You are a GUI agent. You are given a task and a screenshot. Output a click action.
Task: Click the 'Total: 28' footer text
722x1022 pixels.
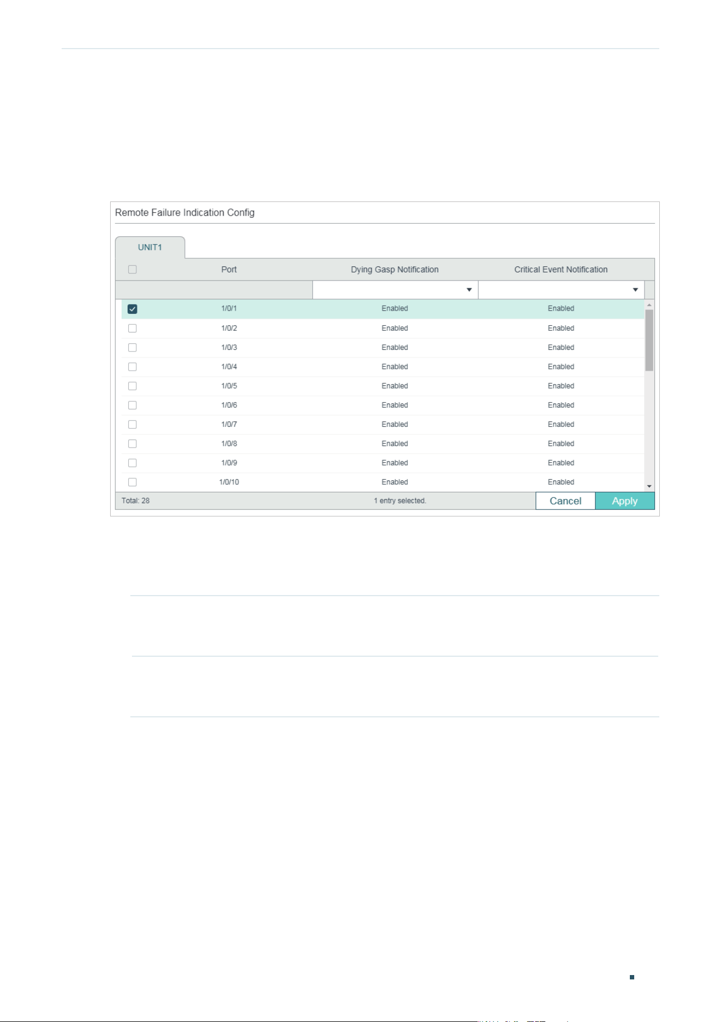click(136, 501)
